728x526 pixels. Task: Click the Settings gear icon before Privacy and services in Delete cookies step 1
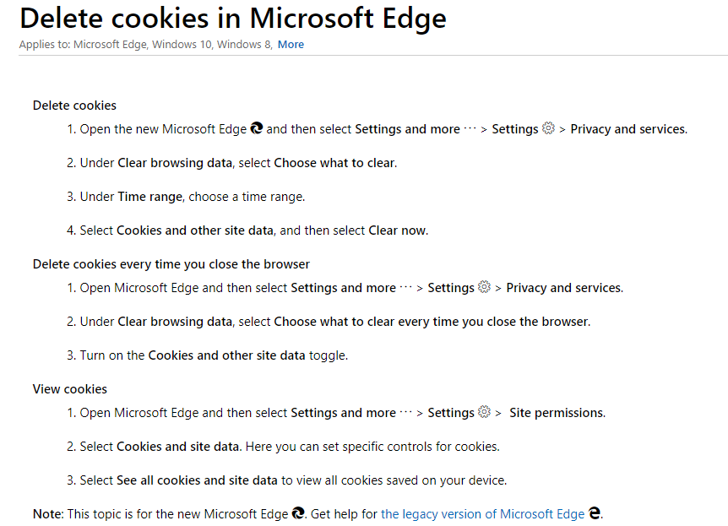click(x=548, y=128)
